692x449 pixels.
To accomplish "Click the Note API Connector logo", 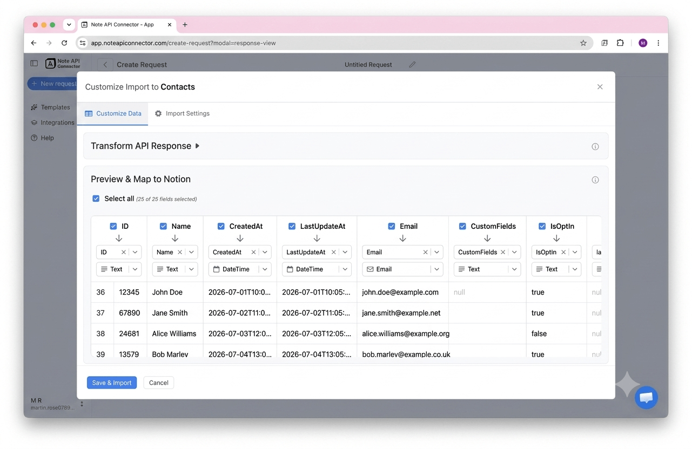I will point(63,64).
